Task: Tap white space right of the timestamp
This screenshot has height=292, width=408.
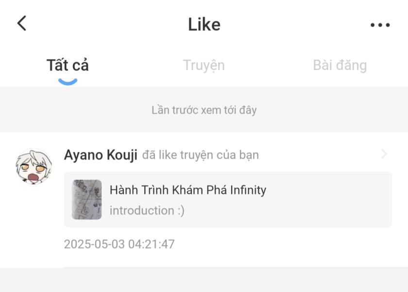Action: tap(291, 244)
